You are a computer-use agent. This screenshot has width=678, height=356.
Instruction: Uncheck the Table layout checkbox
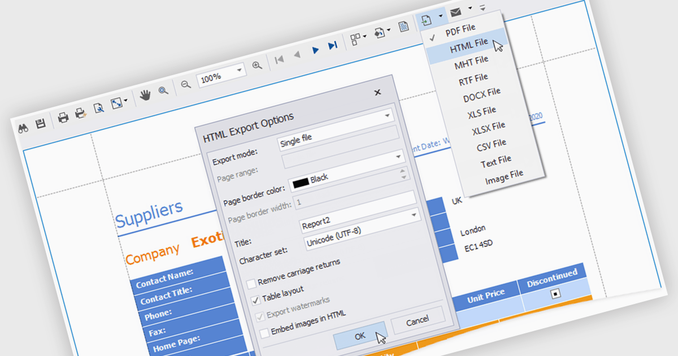pos(255,300)
